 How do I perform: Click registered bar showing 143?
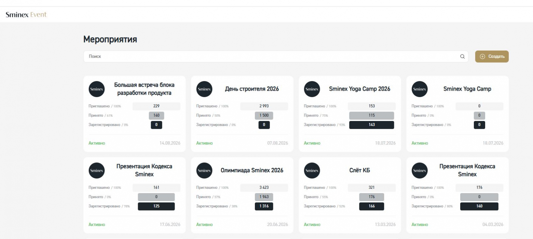pos(372,125)
